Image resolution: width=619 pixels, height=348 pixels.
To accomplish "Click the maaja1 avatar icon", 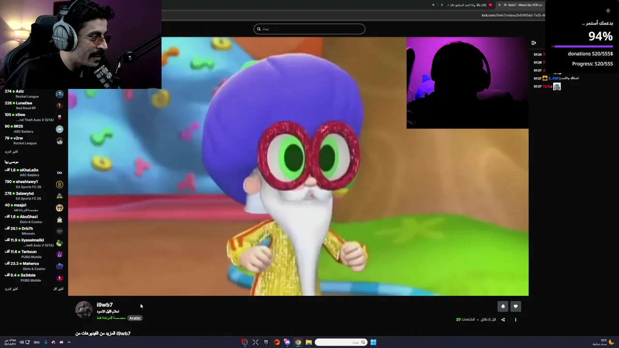I will tap(59, 208).
